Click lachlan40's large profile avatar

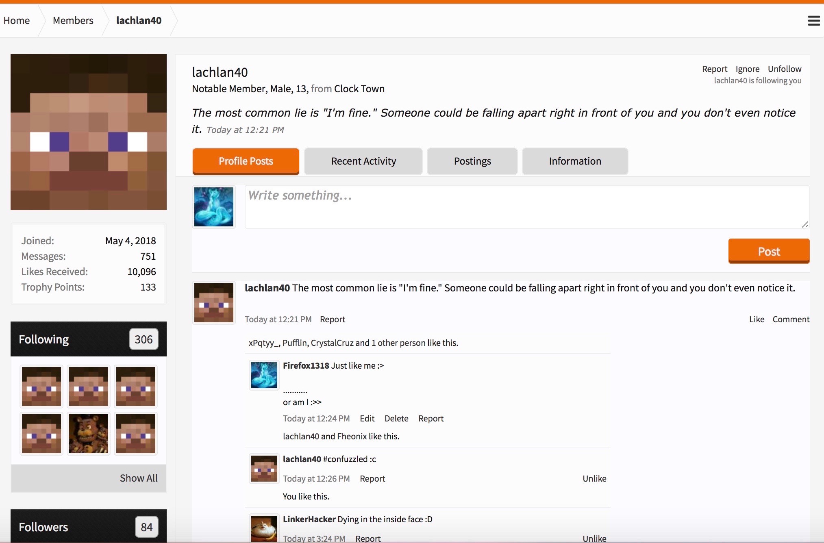(89, 132)
